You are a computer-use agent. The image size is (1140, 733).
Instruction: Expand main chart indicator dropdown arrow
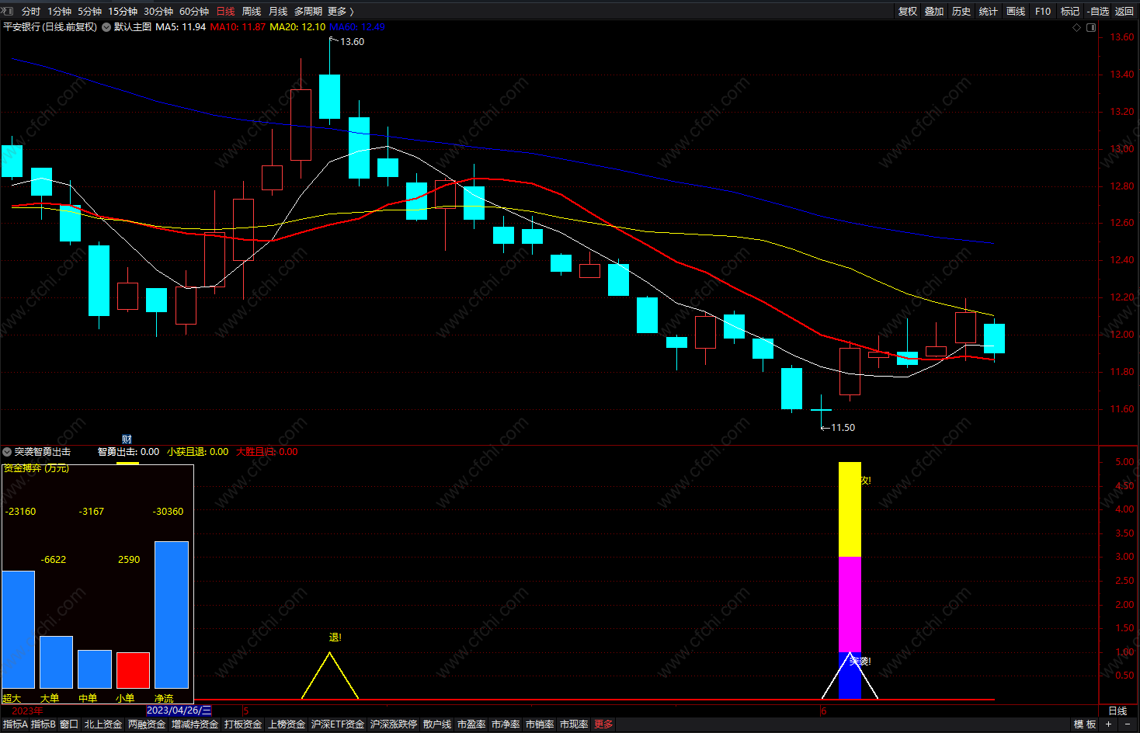pos(106,27)
